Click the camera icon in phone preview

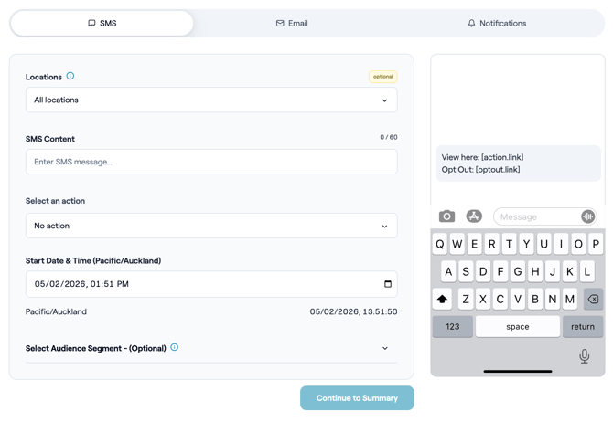point(446,216)
